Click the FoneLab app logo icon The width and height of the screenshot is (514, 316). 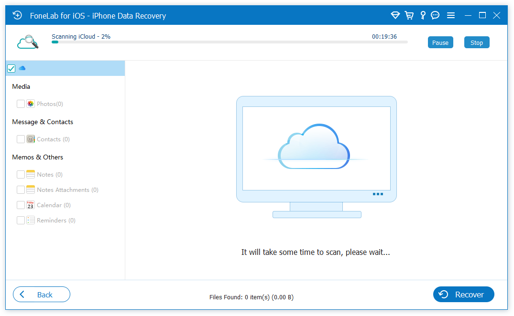[x=17, y=15]
